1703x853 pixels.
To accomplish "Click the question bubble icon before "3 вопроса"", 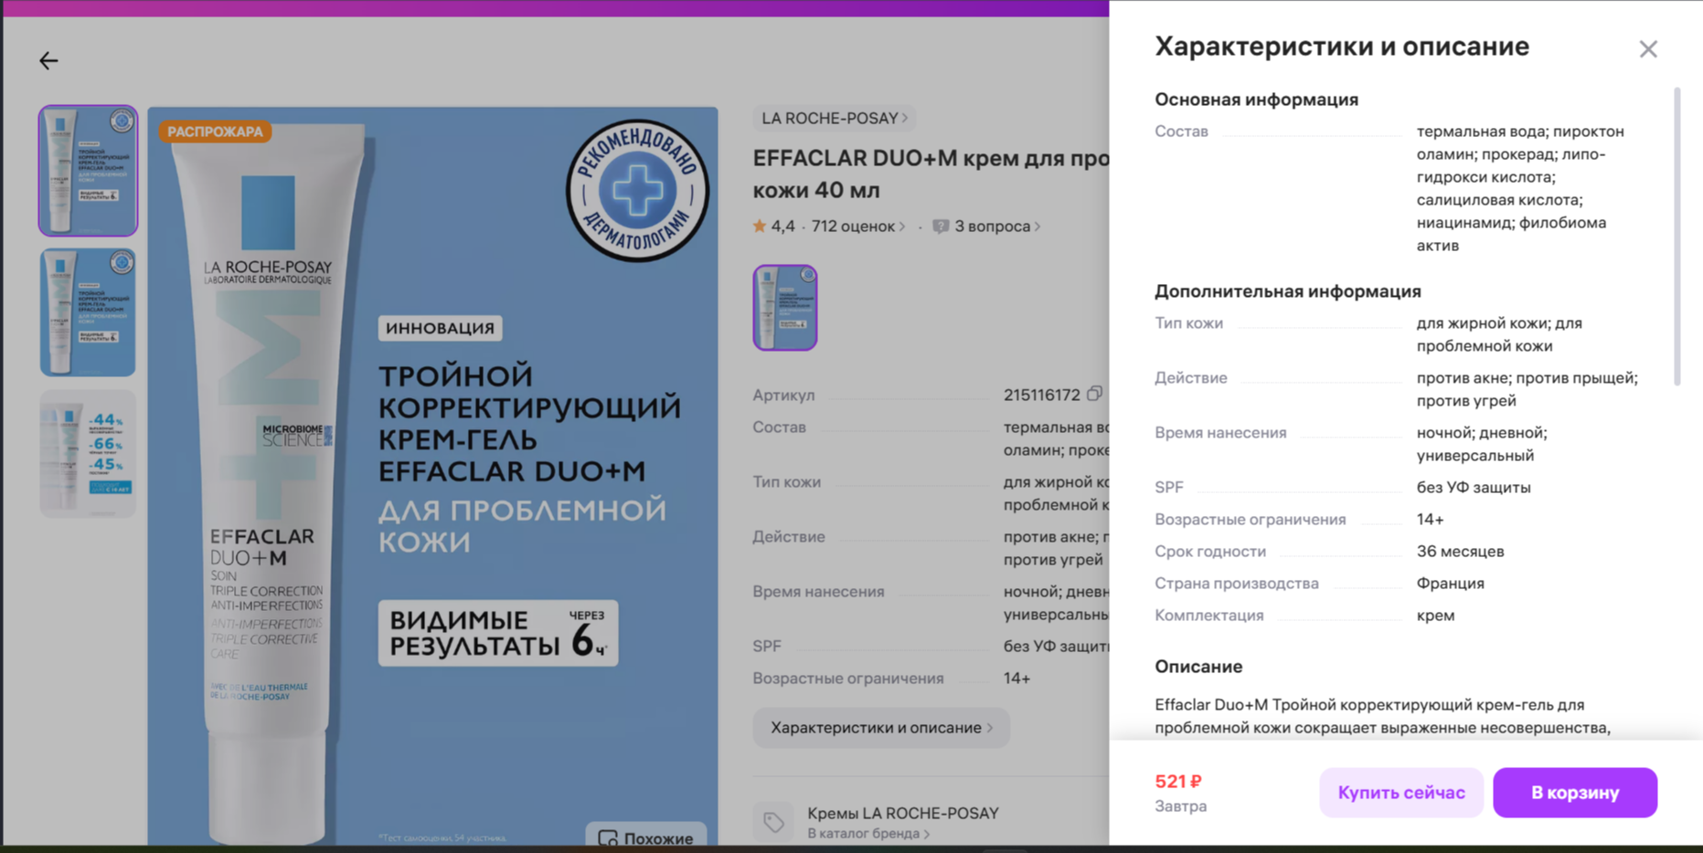I will point(941,226).
